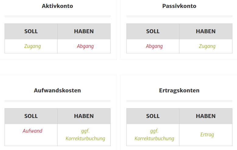This screenshot has height=150, width=237.
Task: Click the red Abgang cell under Aktivkonto
Action: coord(85,46)
